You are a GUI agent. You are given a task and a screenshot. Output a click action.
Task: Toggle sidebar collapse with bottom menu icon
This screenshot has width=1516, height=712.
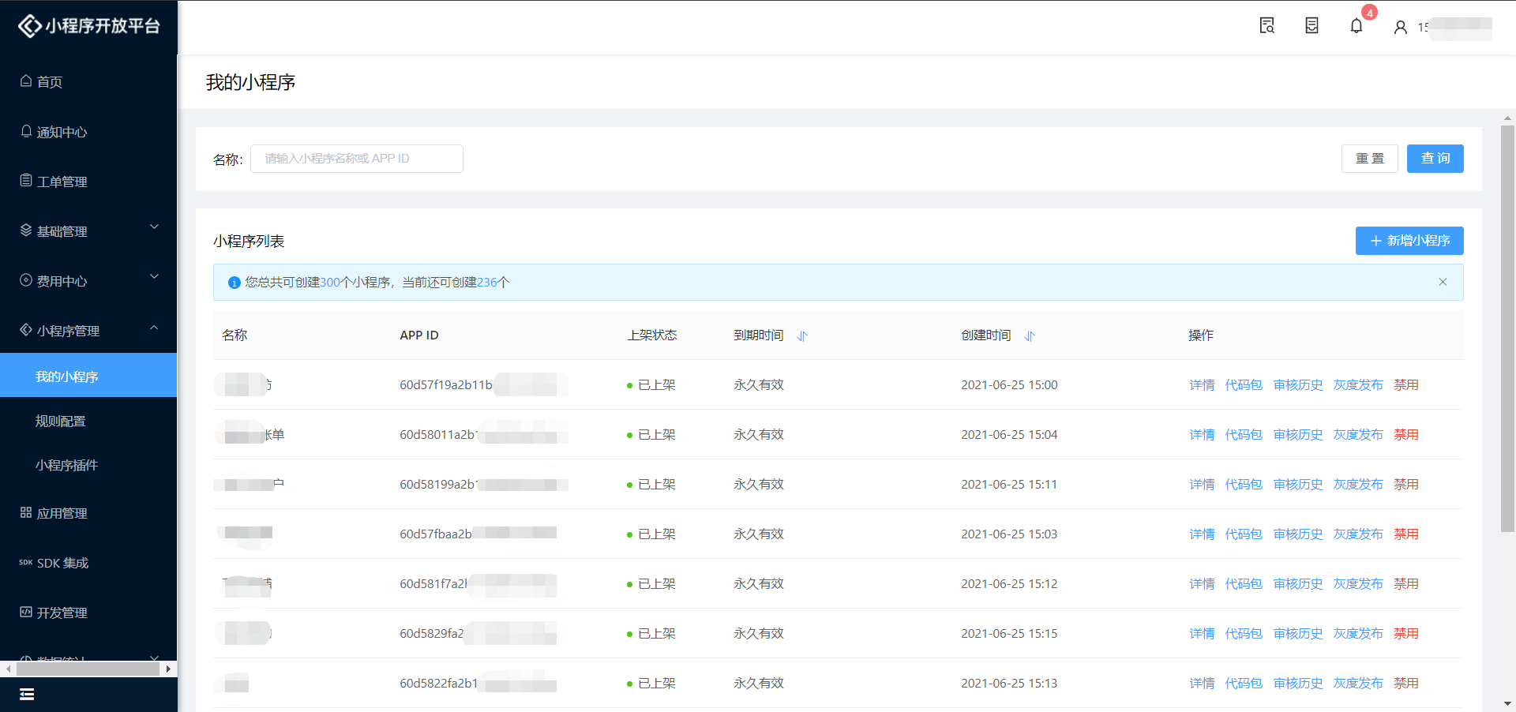tap(27, 695)
